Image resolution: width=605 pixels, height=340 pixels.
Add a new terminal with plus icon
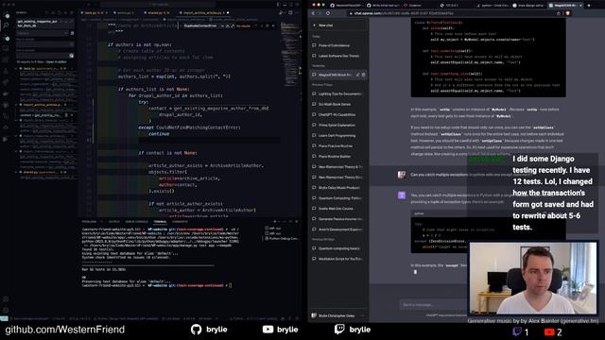click(x=275, y=222)
